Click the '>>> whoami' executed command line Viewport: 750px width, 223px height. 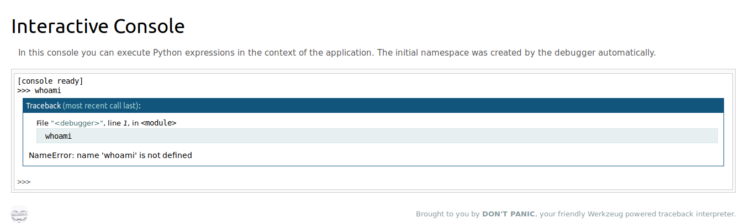(x=39, y=90)
